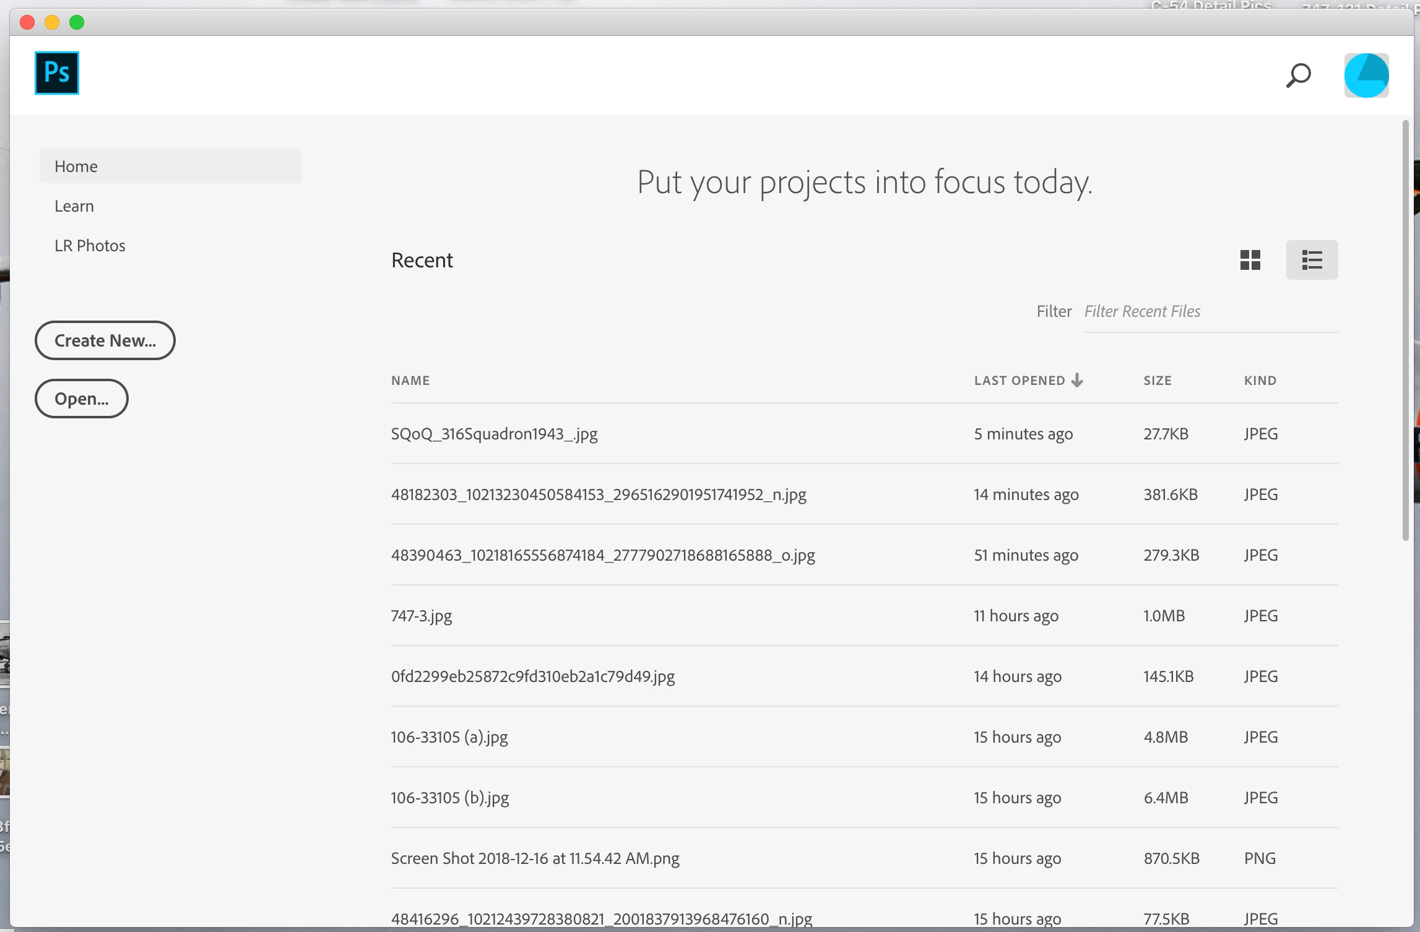Sort recent files by Kind column
The height and width of the screenshot is (932, 1420).
pos(1260,381)
